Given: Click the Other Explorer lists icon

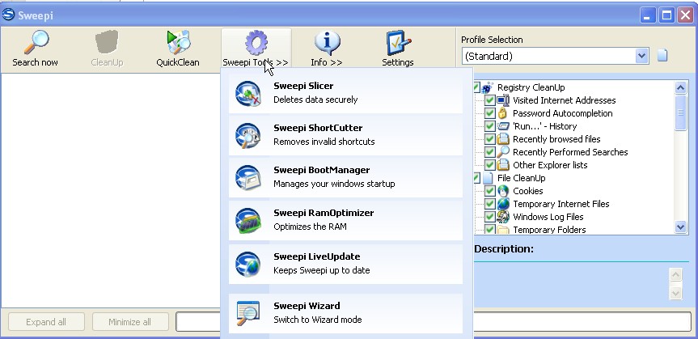Looking at the screenshot, I should pyautogui.click(x=503, y=165).
